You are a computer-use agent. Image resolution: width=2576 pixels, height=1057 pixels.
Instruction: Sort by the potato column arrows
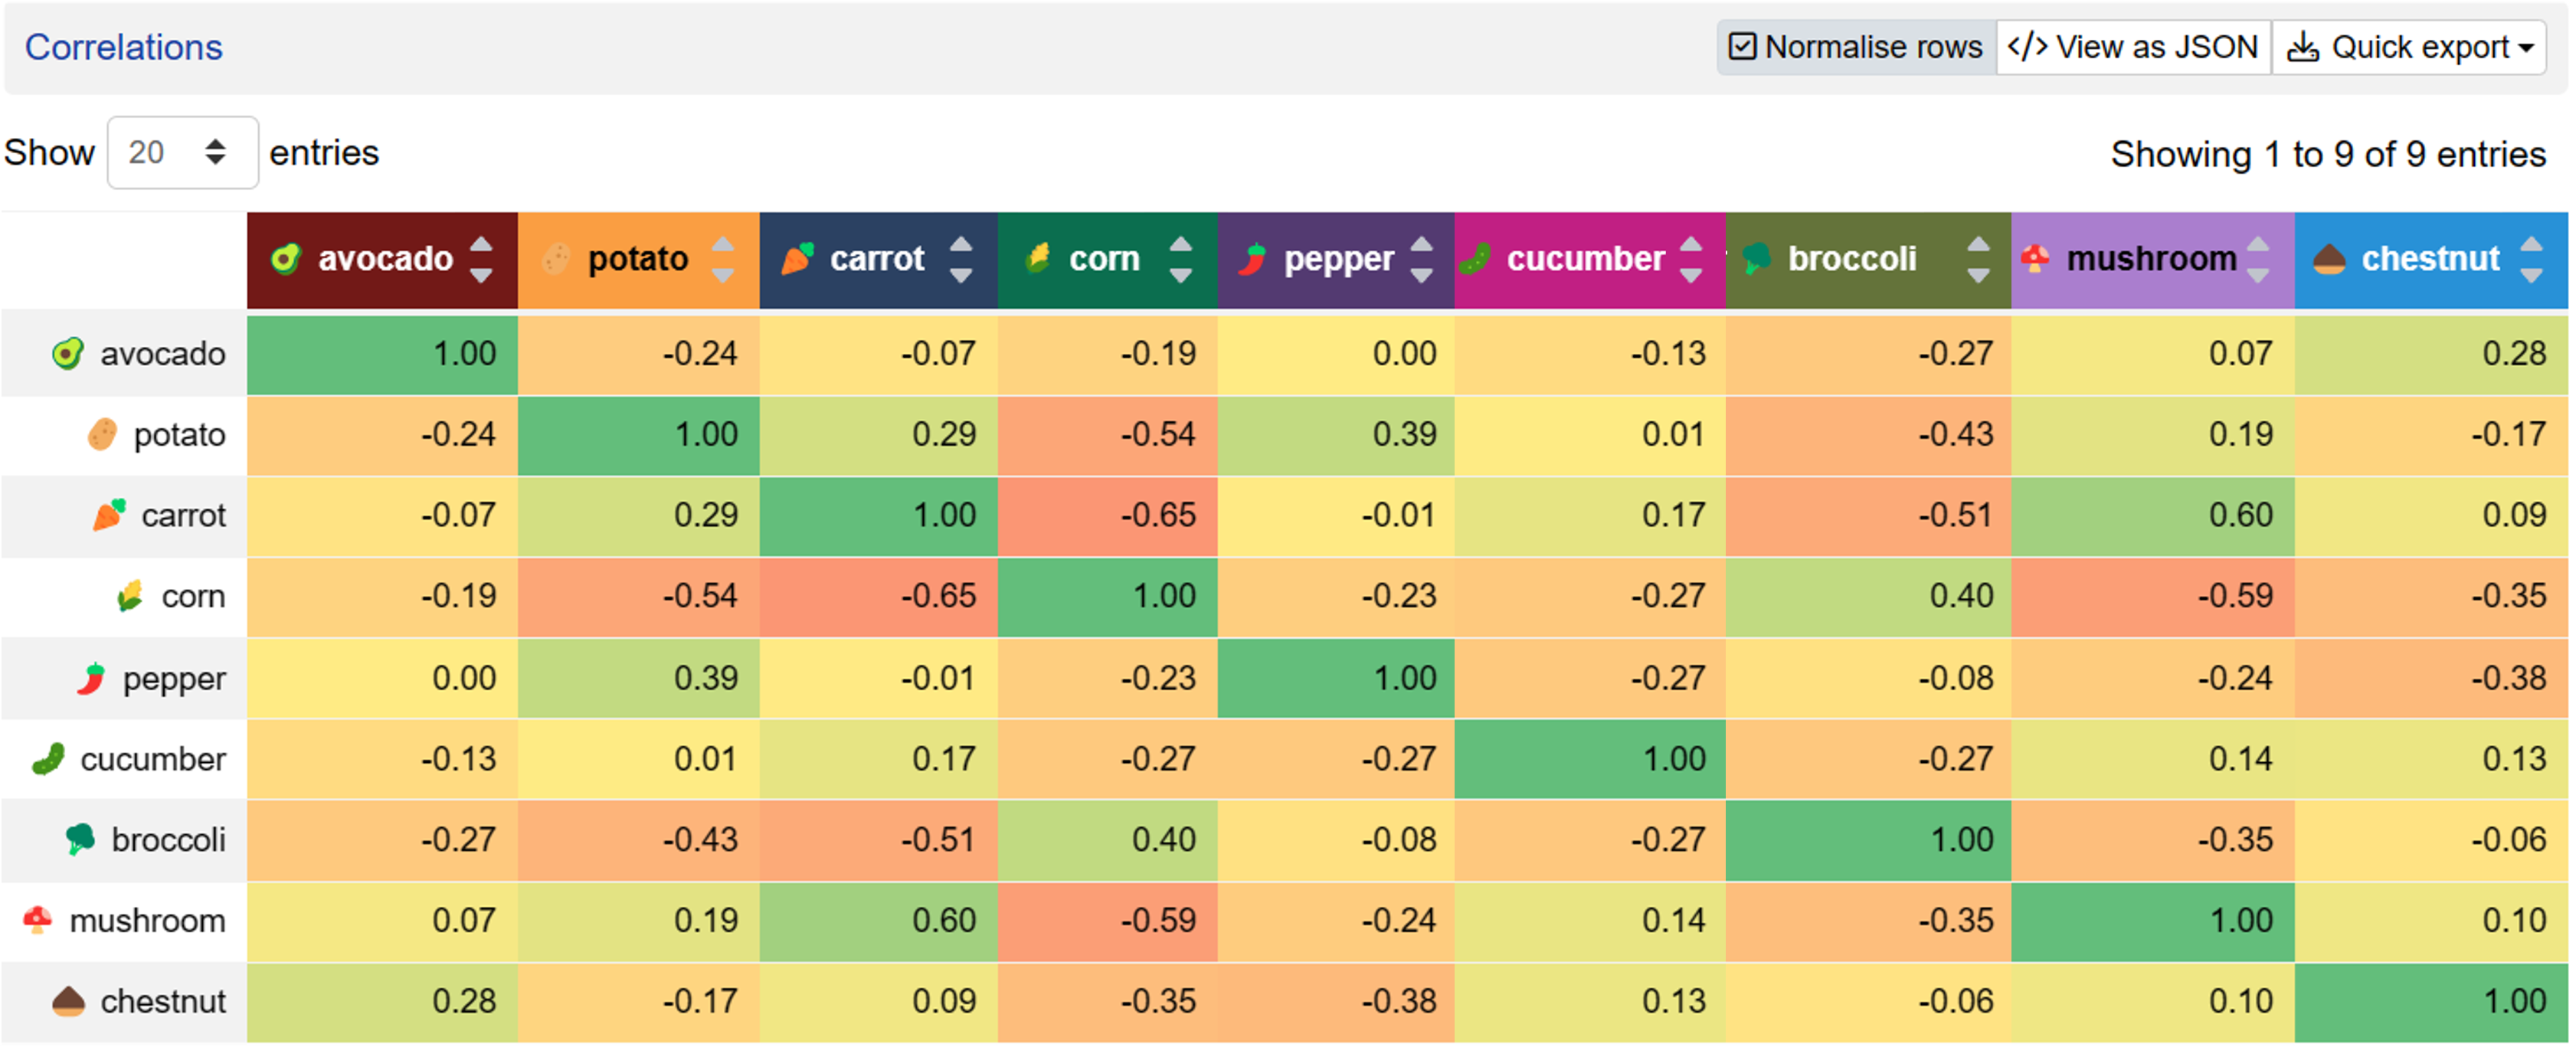coord(723,260)
